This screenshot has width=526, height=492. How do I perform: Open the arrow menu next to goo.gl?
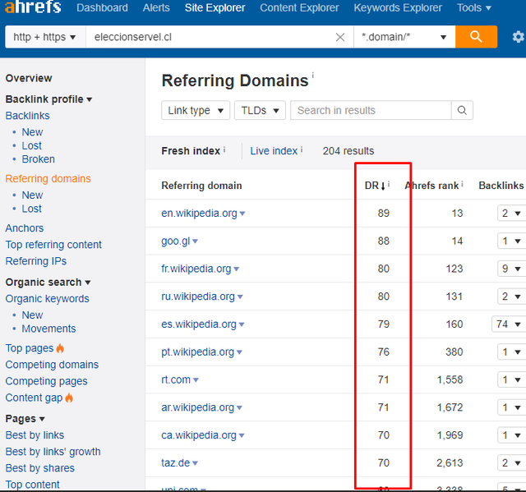pos(196,241)
